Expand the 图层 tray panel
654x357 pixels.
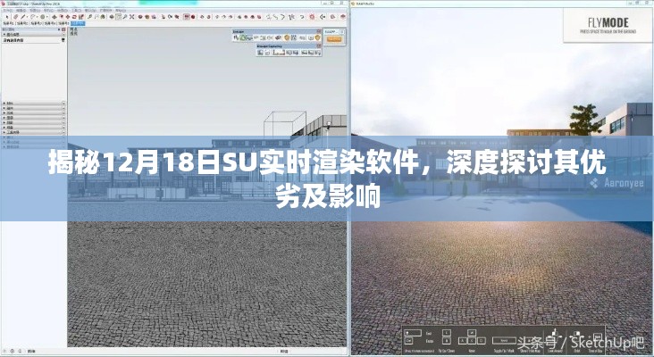click(34, 118)
